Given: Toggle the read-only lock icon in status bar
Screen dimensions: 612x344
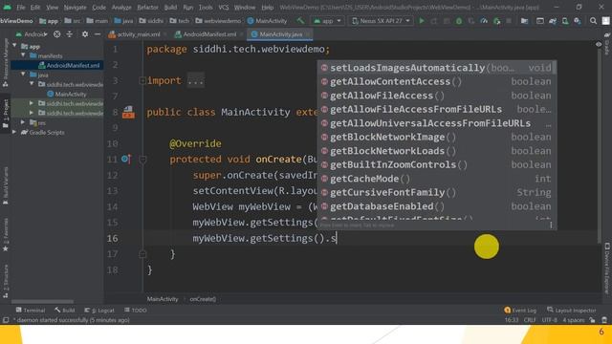Looking at the screenshot, I should tap(592, 320).
